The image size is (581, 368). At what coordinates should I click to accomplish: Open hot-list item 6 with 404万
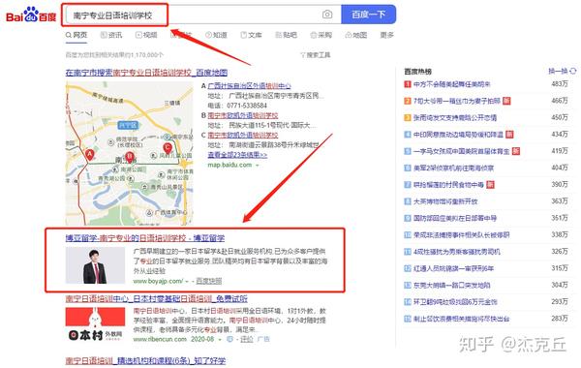pos(453,168)
